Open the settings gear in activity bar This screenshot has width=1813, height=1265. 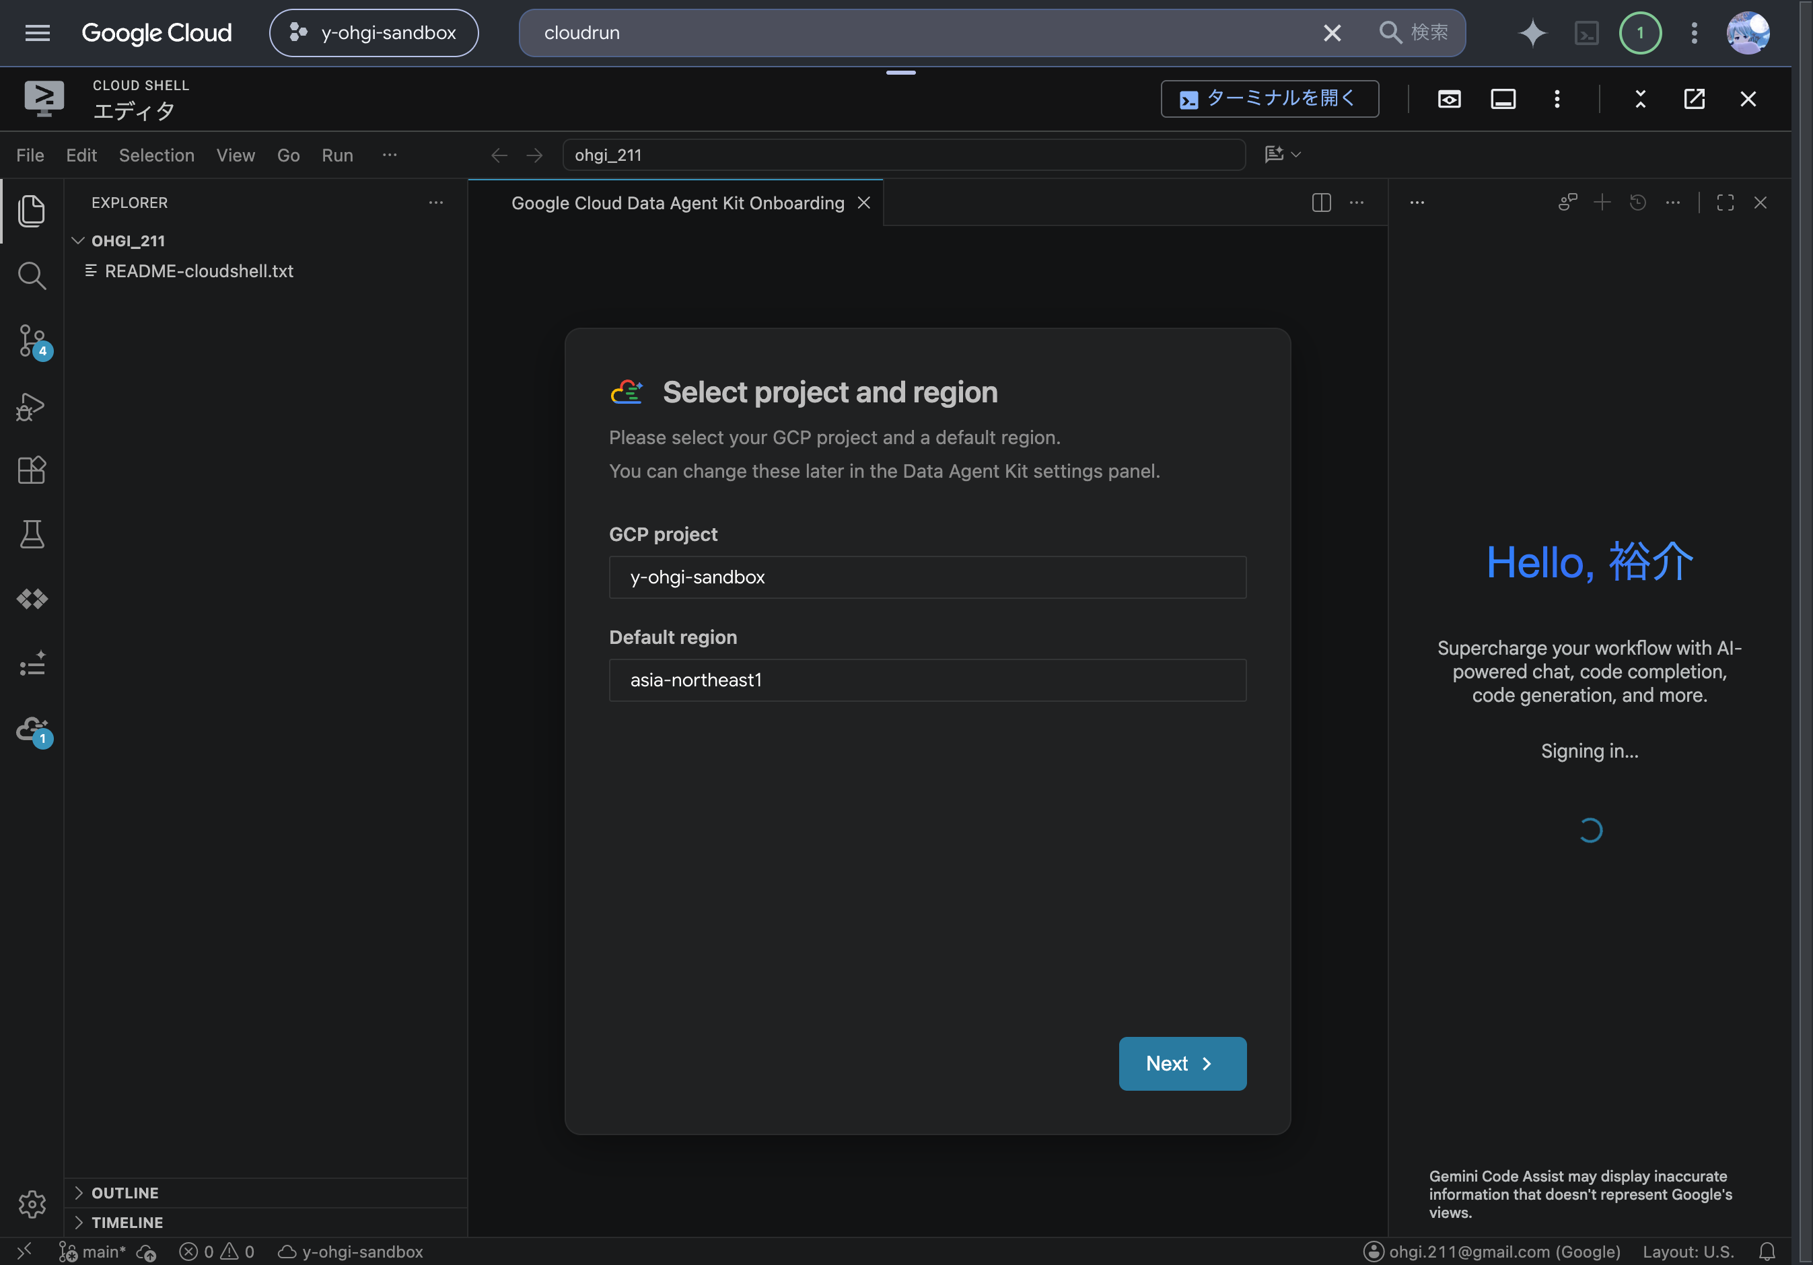(x=32, y=1203)
